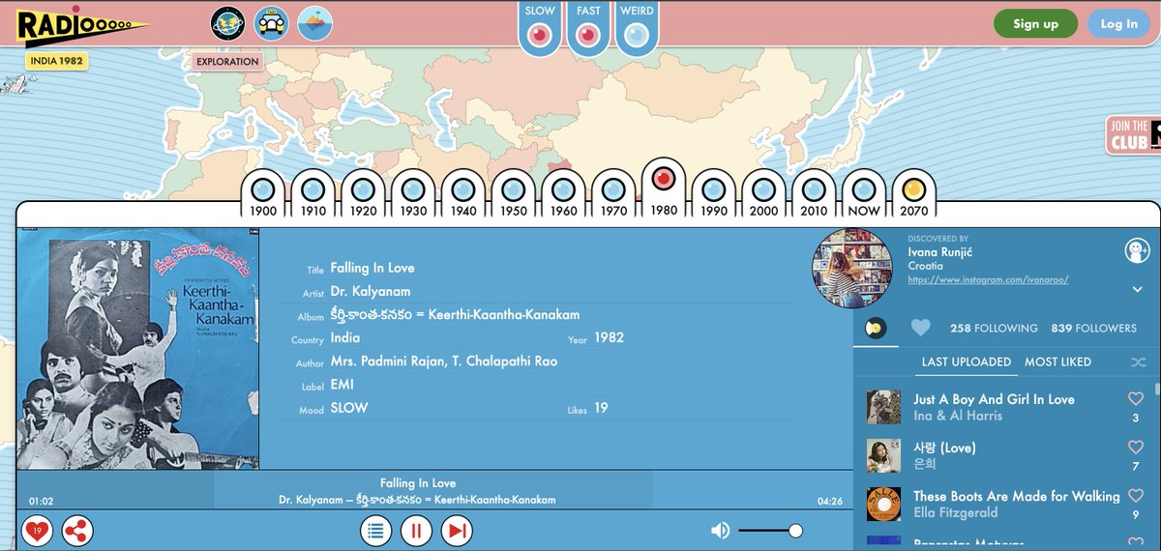Select the MOST LIKED tab
The width and height of the screenshot is (1161, 551).
1057,362
